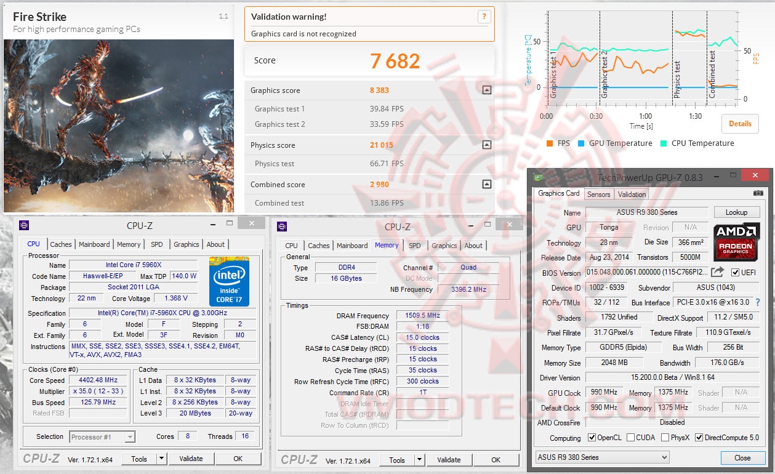Click the DRAM Frequency value 1509.5 MHz
The height and width of the screenshot is (474, 775).
423,316
